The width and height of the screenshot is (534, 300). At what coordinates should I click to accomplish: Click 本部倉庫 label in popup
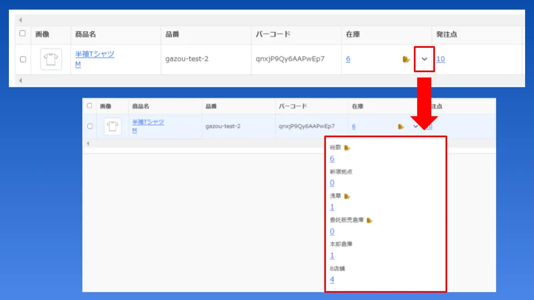coord(341,244)
